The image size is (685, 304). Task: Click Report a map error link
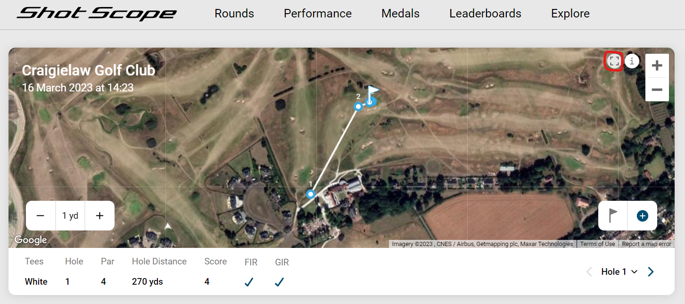(x=646, y=244)
